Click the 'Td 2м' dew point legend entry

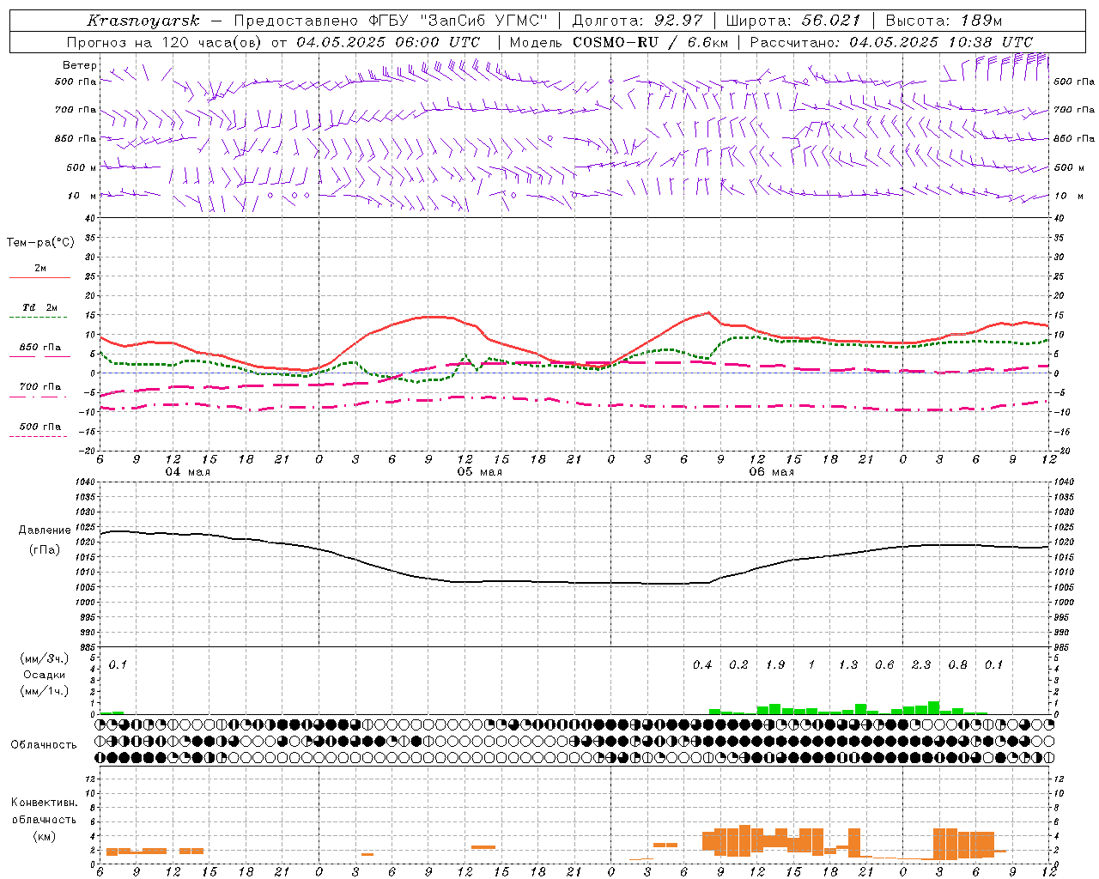tap(39, 307)
